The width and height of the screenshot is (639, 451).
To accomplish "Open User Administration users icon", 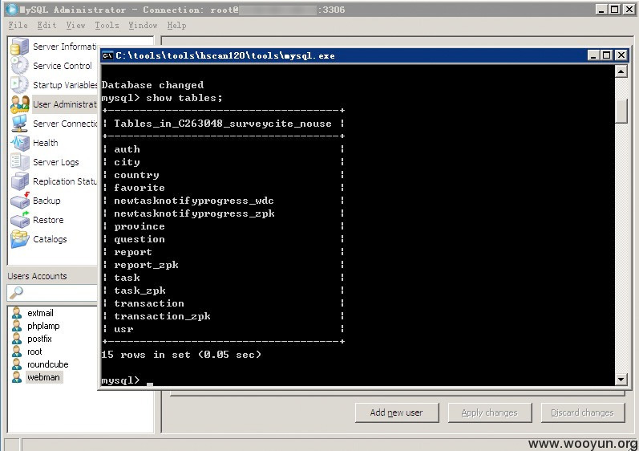I will (19, 104).
